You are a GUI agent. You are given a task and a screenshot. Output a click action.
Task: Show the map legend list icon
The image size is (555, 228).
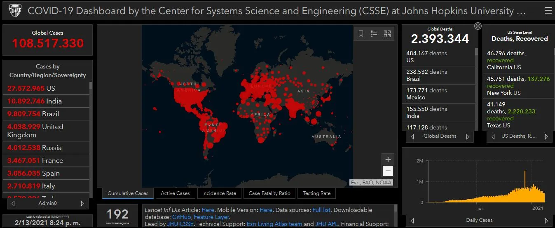click(x=374, y=34)
